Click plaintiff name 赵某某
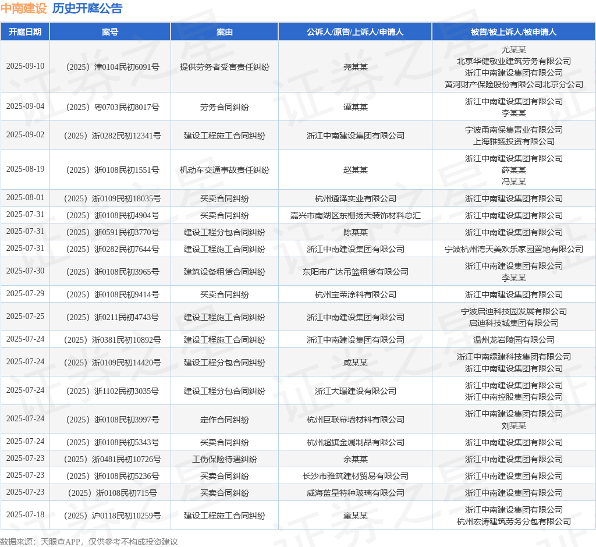596x547 pixels. (356, 170)
